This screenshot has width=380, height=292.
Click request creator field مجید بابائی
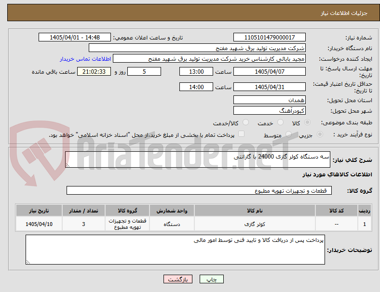[x=209, y=59]
